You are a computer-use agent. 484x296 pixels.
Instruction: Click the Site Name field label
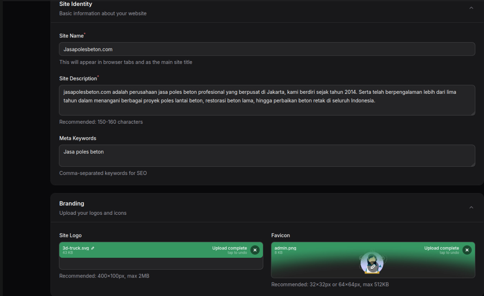pos(71,36)
